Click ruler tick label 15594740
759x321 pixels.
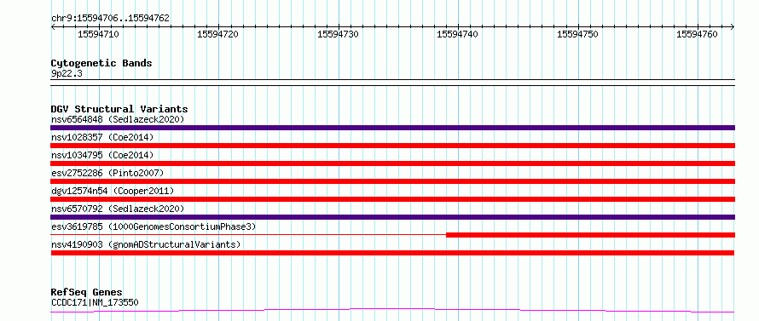[x=457, y=34]
